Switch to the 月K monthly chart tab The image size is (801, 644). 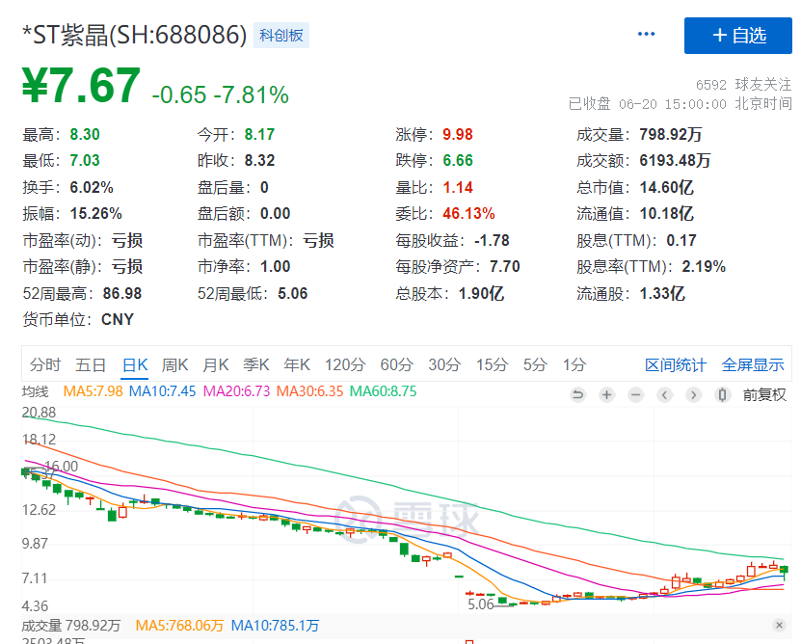pos(215,364)
